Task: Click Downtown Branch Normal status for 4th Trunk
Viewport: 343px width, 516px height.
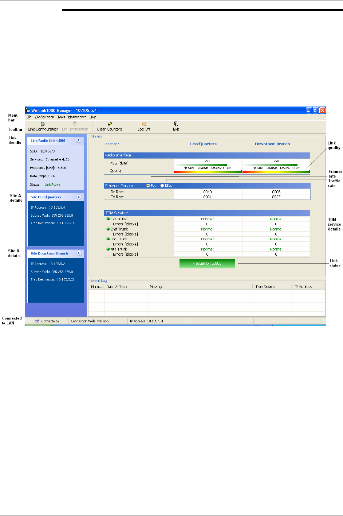Action: coord(276,249)
